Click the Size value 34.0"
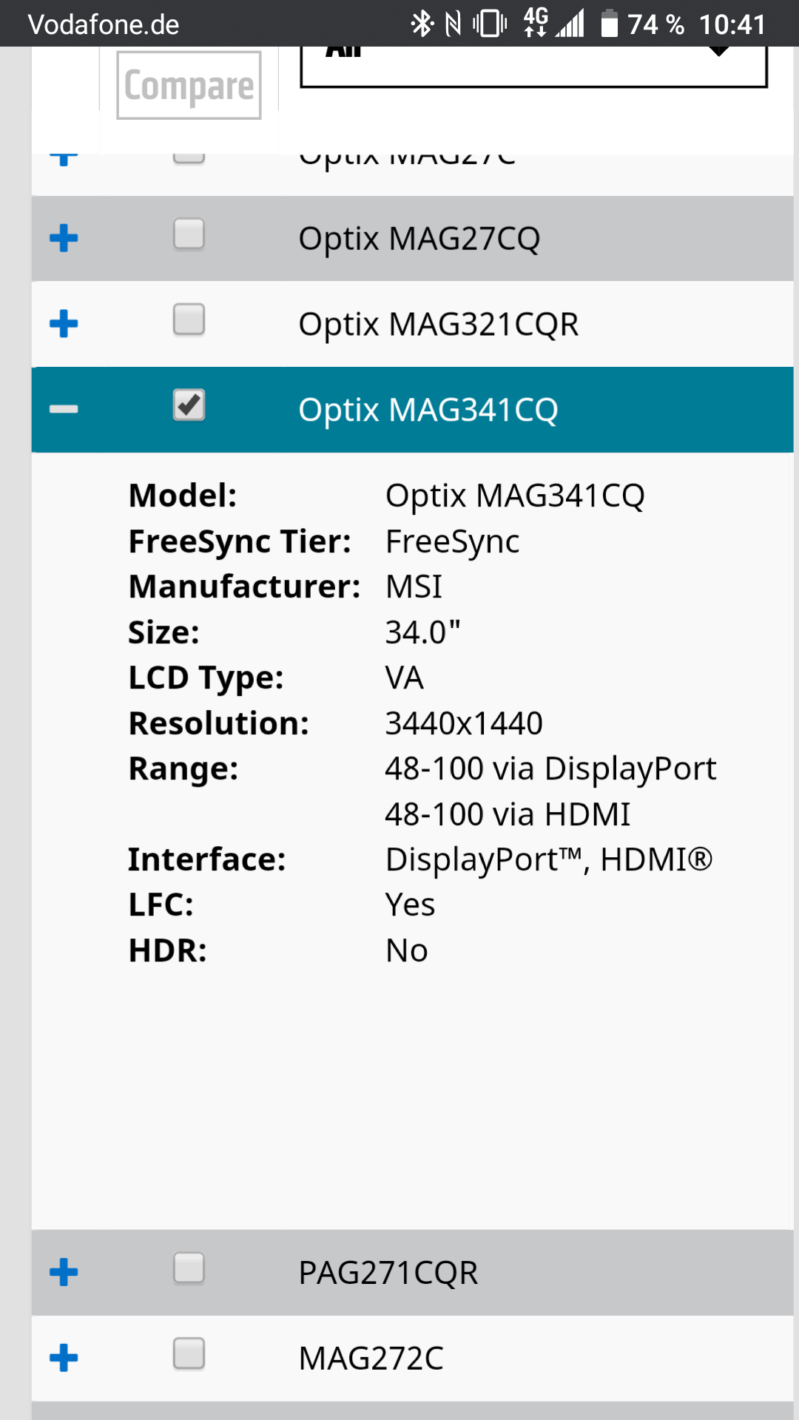The height and width of the screenshot is (1420, 799). coord(422,632)
